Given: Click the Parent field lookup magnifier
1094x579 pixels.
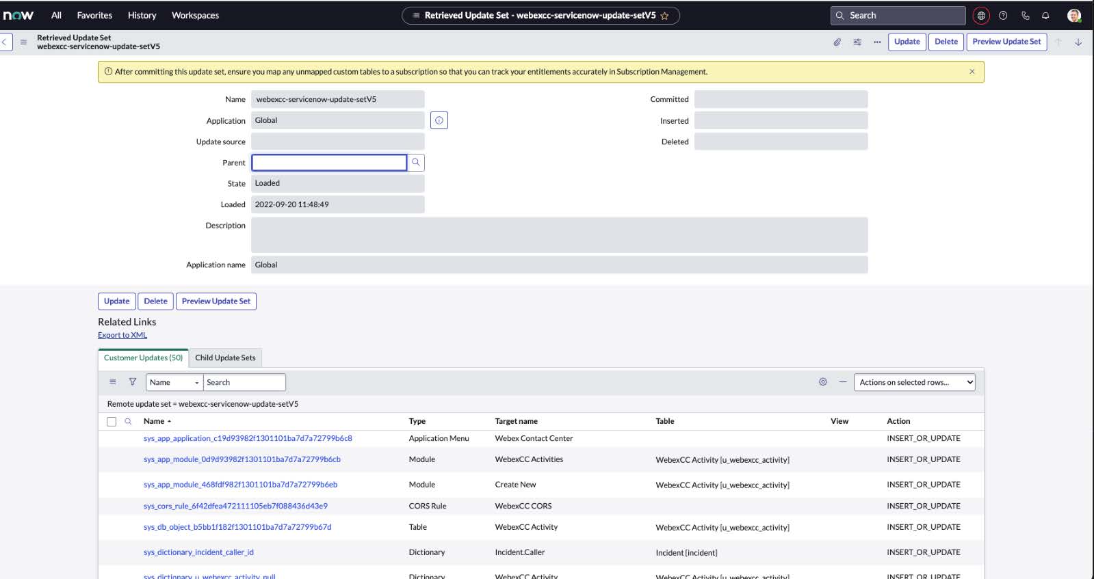Looking at the screenshot, I should (416, 163).
